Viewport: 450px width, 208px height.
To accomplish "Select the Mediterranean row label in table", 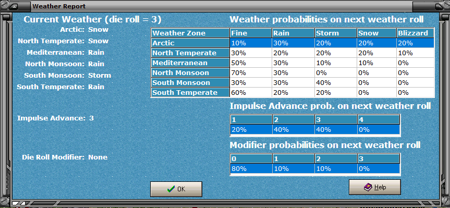I will click(x=190, y=63).
